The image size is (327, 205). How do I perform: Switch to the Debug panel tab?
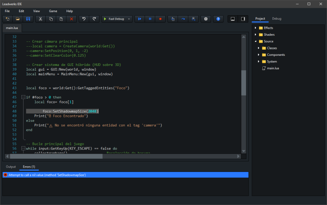[x=276, y=19]
